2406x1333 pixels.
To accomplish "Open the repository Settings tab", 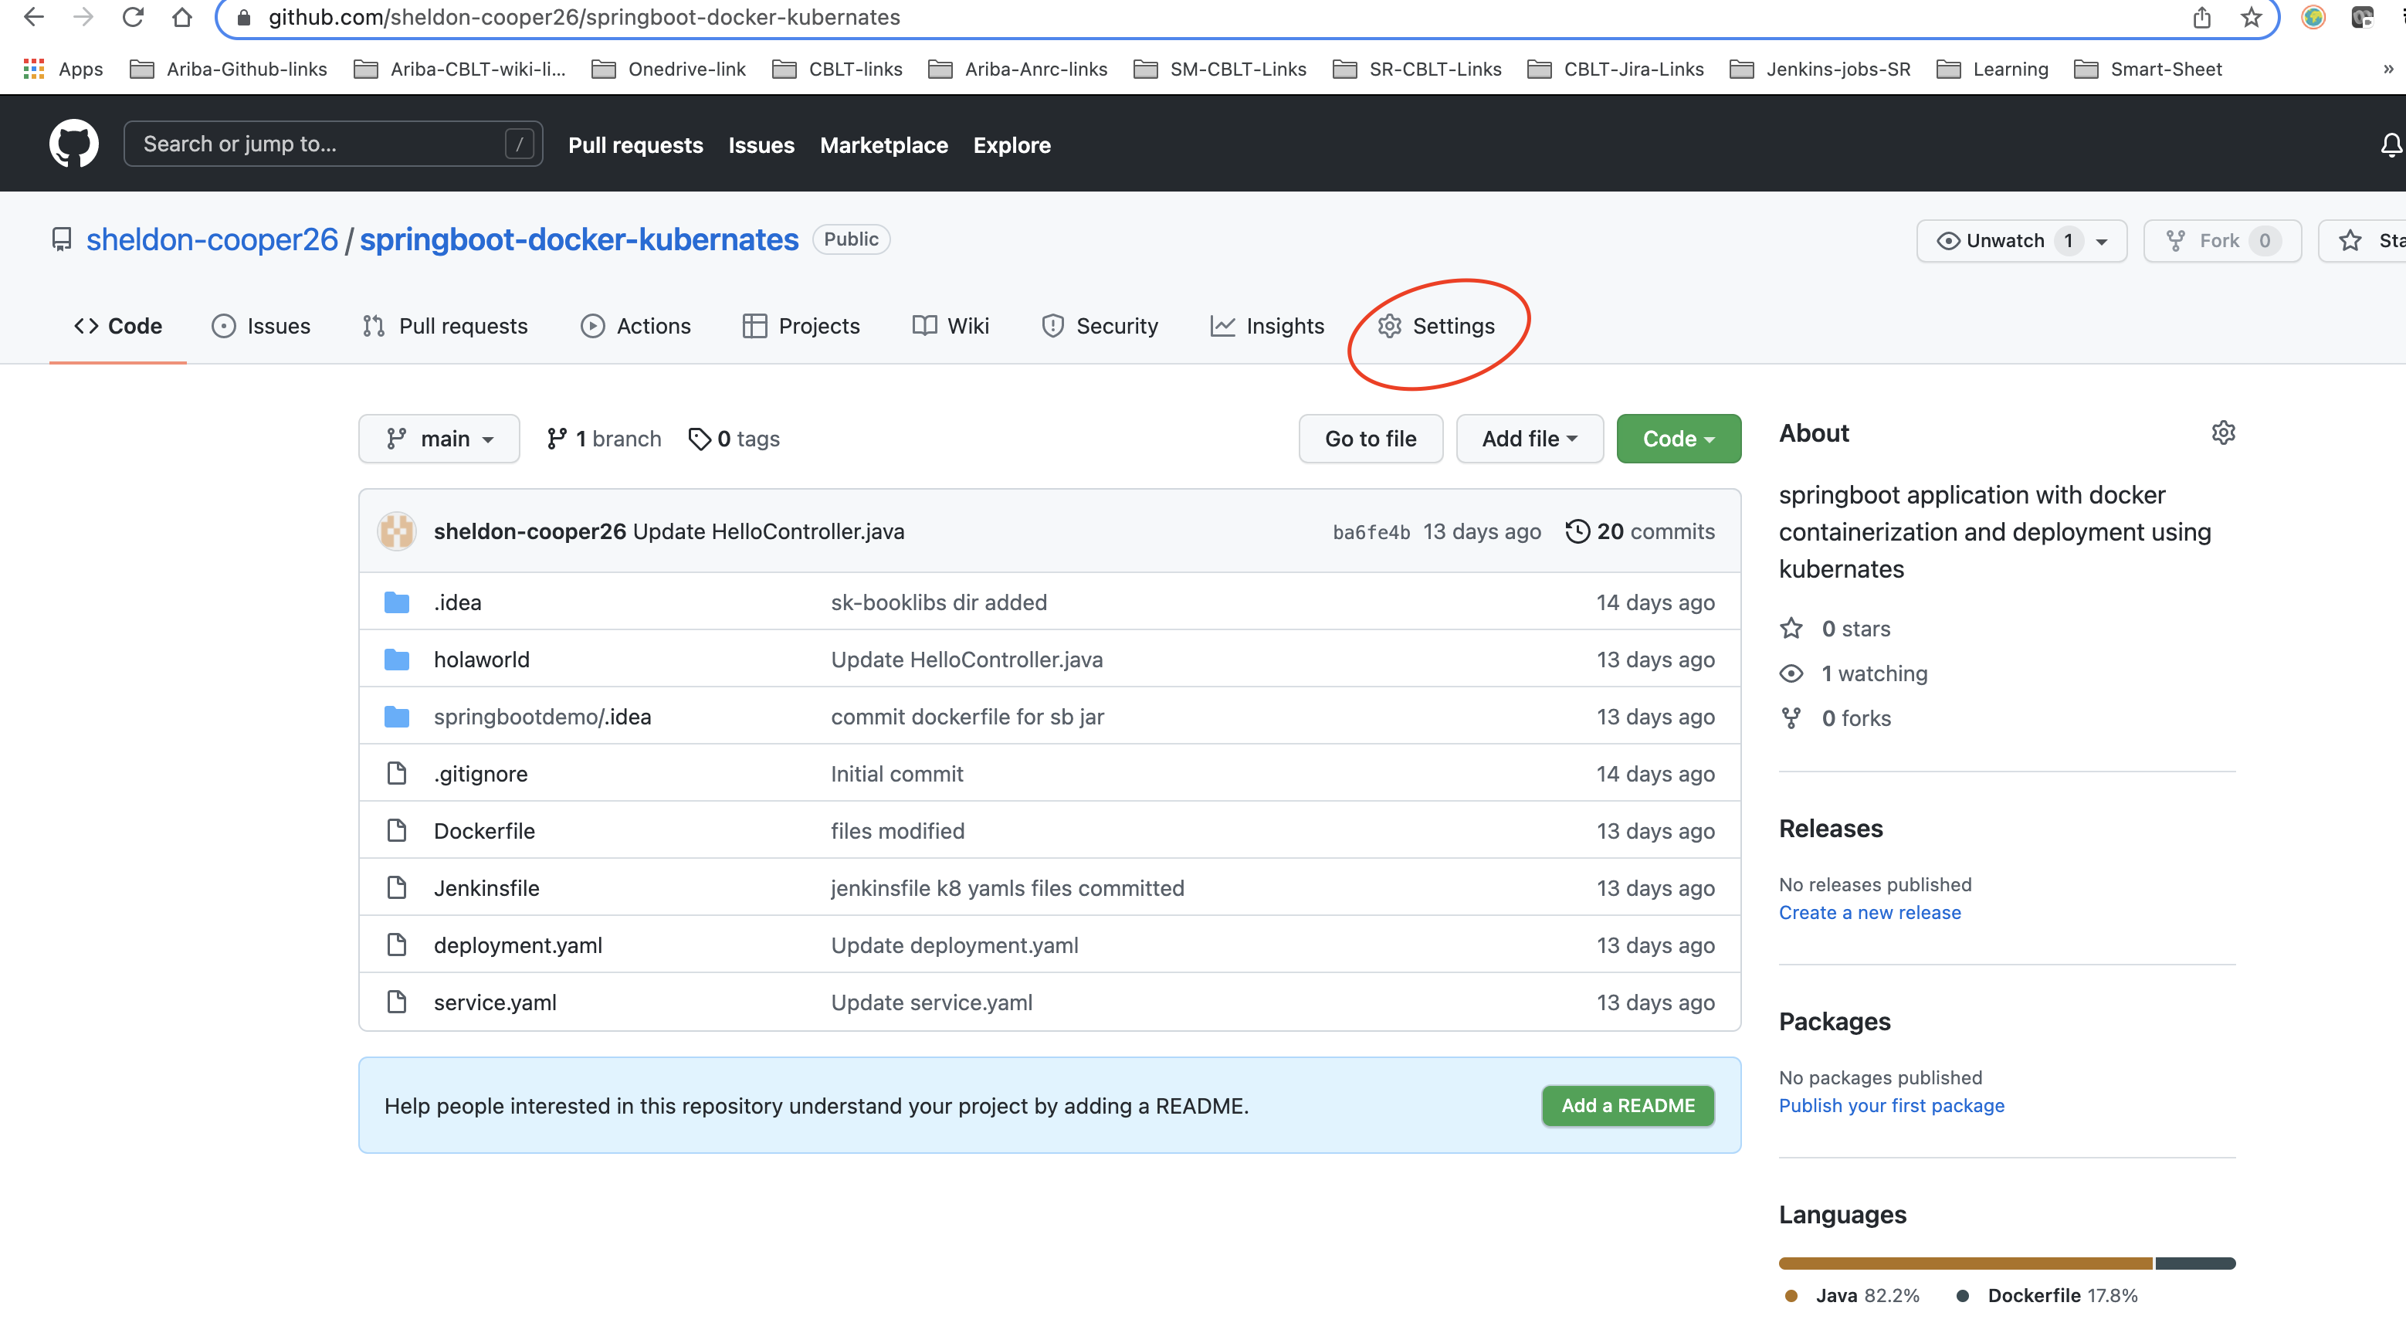I will click(1436, 326).
